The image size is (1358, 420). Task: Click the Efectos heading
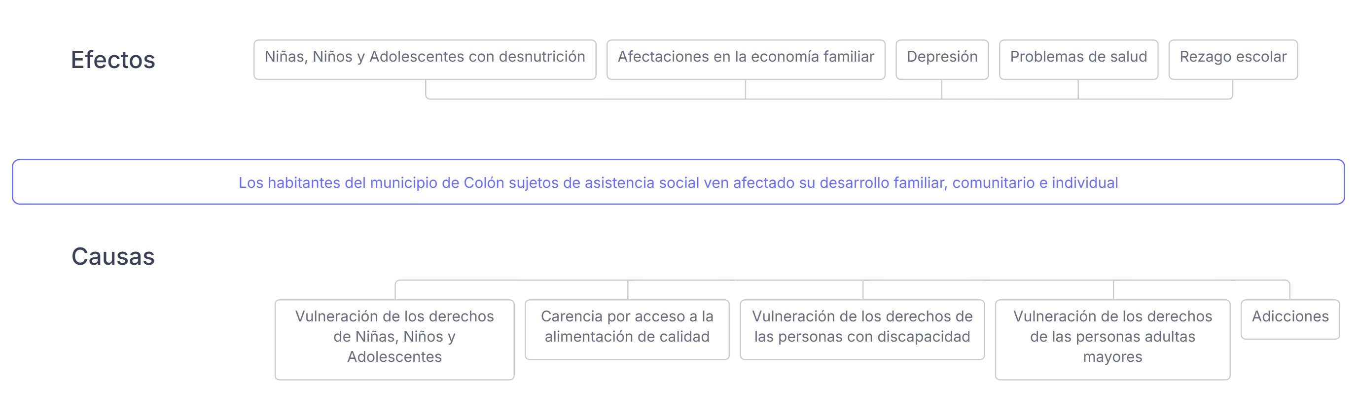[113, 60]
